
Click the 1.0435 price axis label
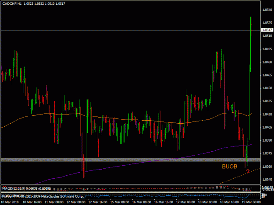[x=267, y=101]
